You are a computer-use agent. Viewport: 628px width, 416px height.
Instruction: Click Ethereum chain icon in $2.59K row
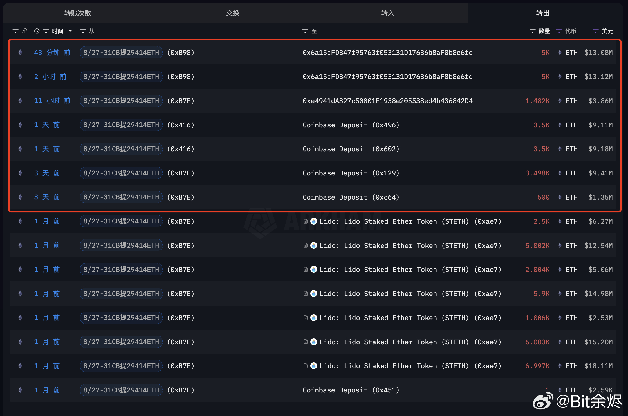[20, 390]
